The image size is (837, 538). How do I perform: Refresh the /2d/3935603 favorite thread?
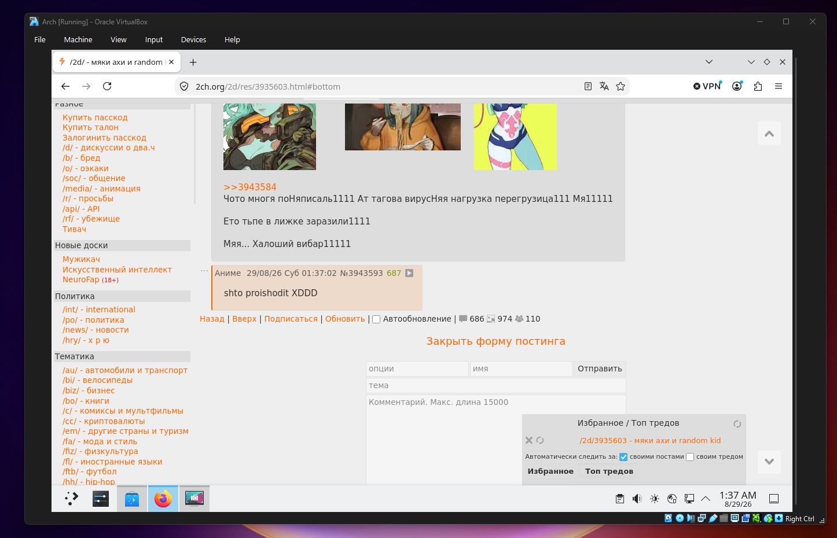coord(540,440)
